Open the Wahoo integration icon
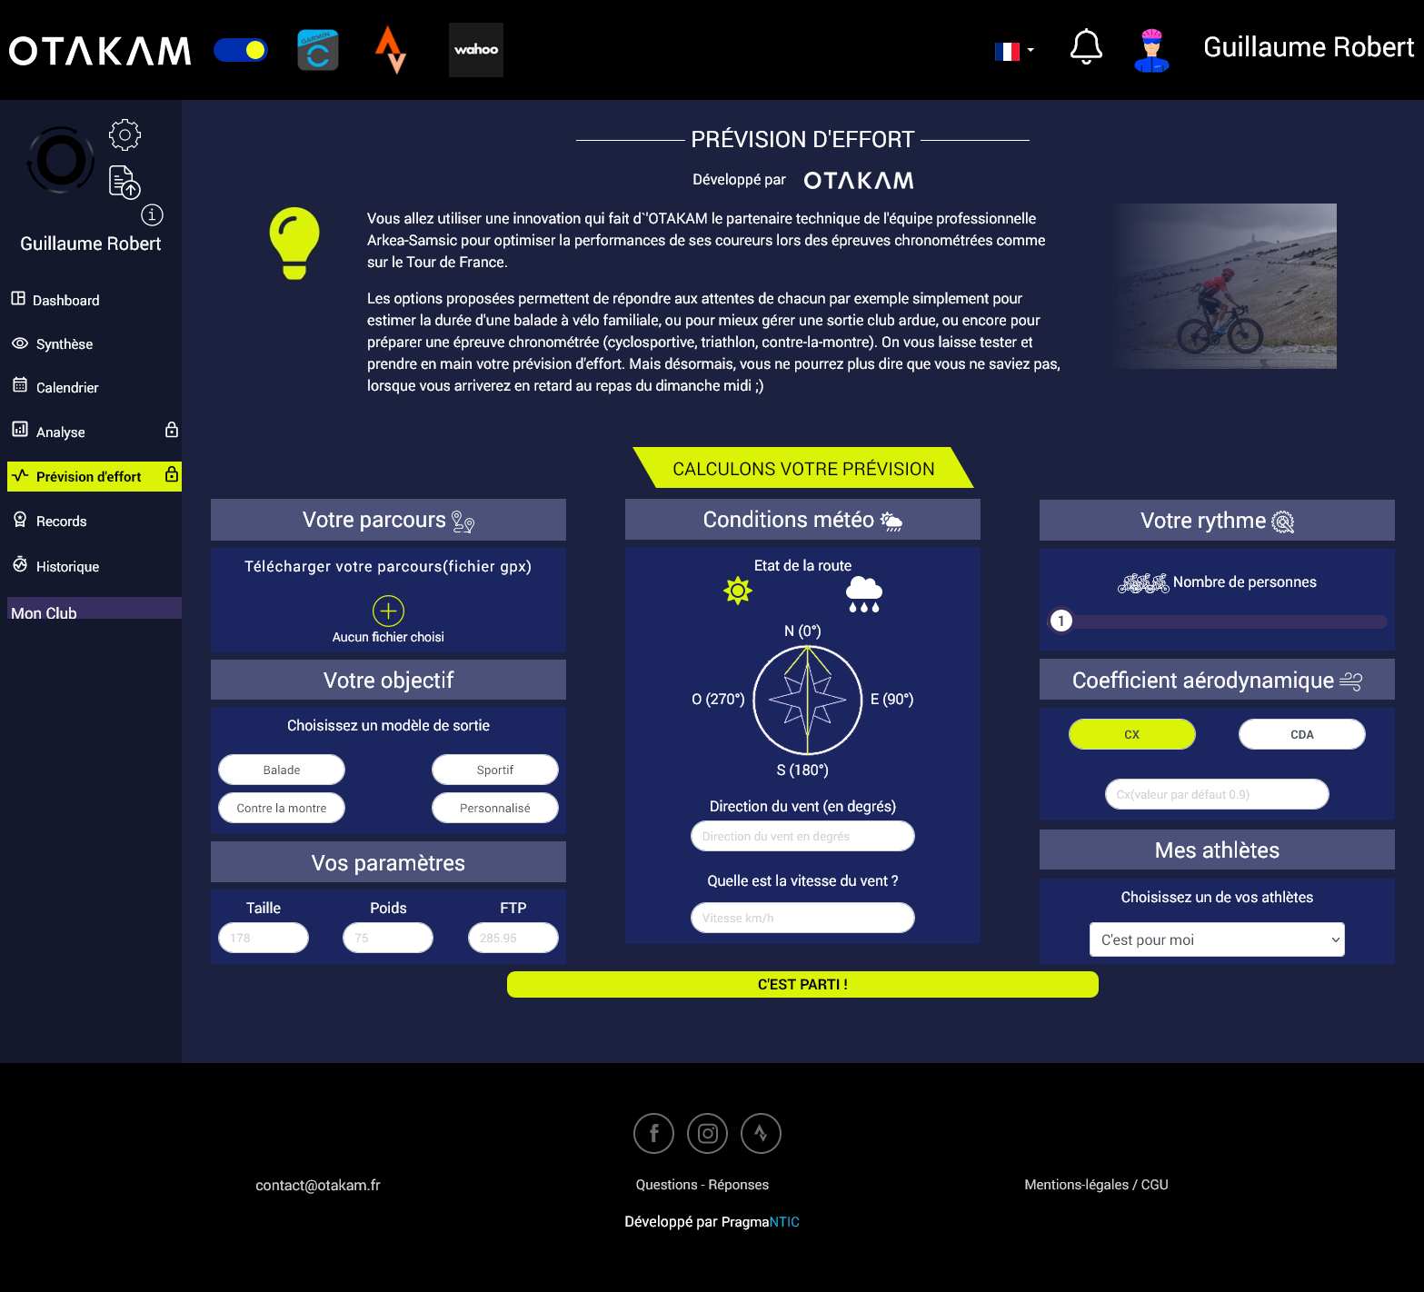Image resolution: width=1424 pixels, height=1292 pixels. coord(476,50)
